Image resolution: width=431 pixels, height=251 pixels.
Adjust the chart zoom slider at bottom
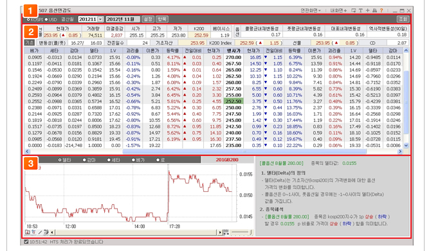(x=241, y=232)
